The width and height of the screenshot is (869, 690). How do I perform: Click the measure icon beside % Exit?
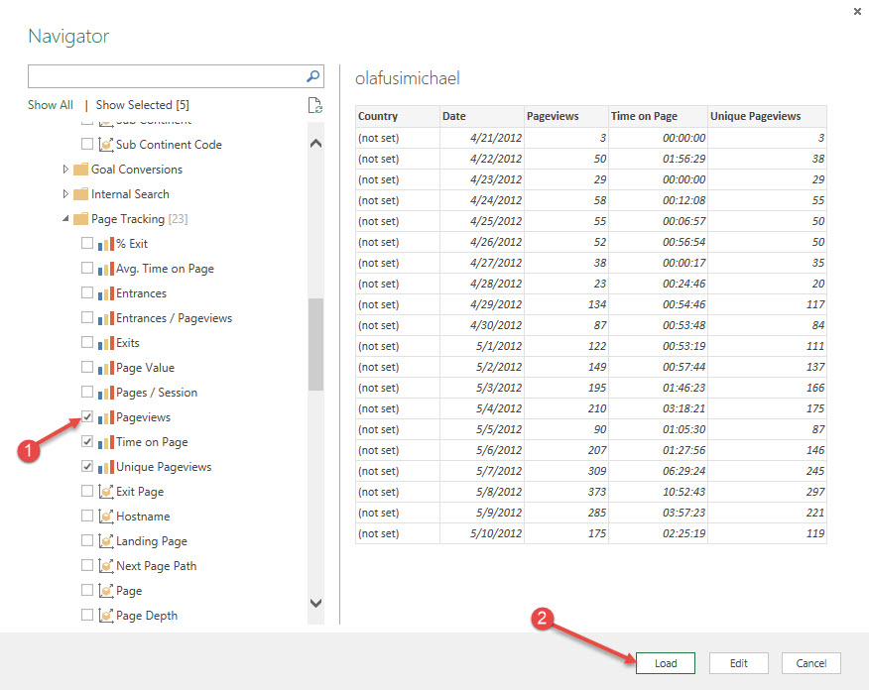tap(105, 243)
